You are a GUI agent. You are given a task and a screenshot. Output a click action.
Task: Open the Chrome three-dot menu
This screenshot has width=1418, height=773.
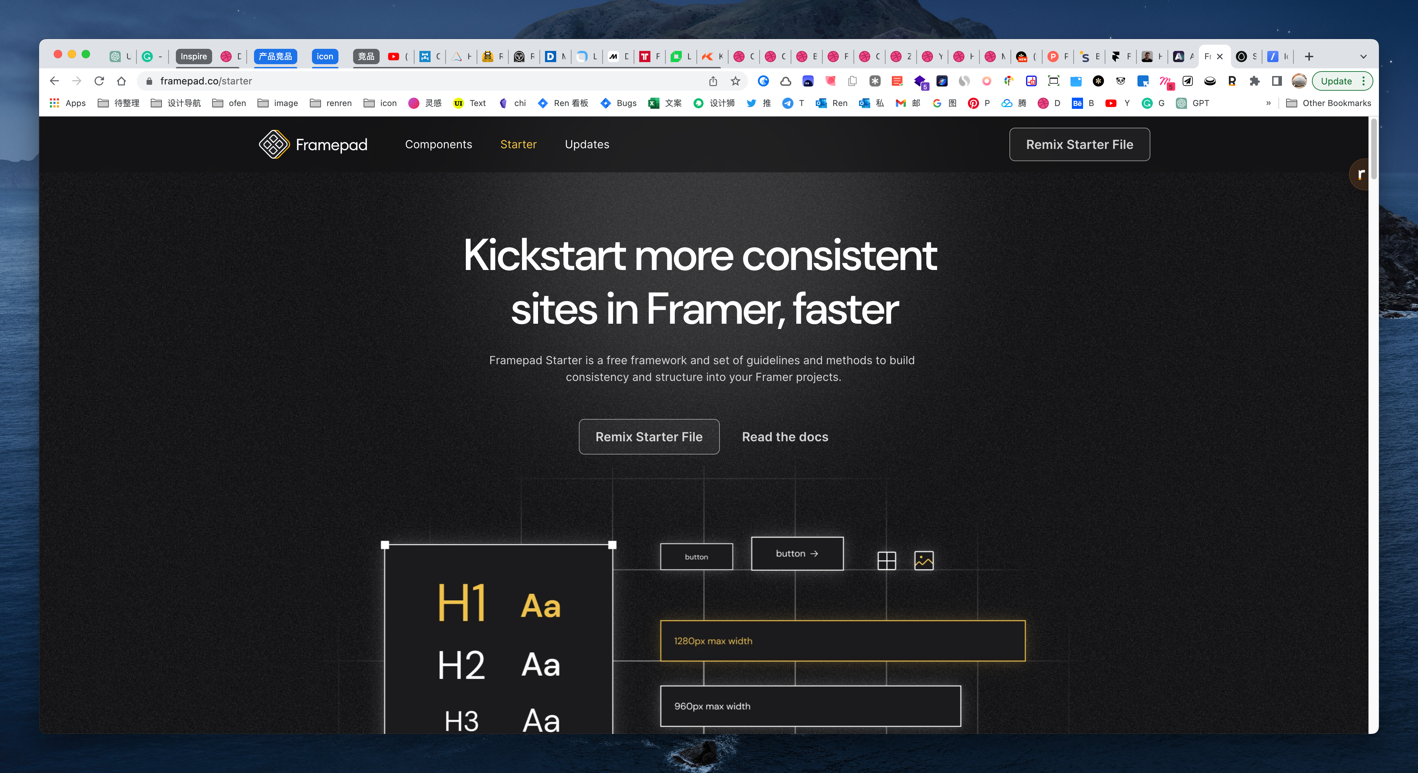tap(1363, 81)
